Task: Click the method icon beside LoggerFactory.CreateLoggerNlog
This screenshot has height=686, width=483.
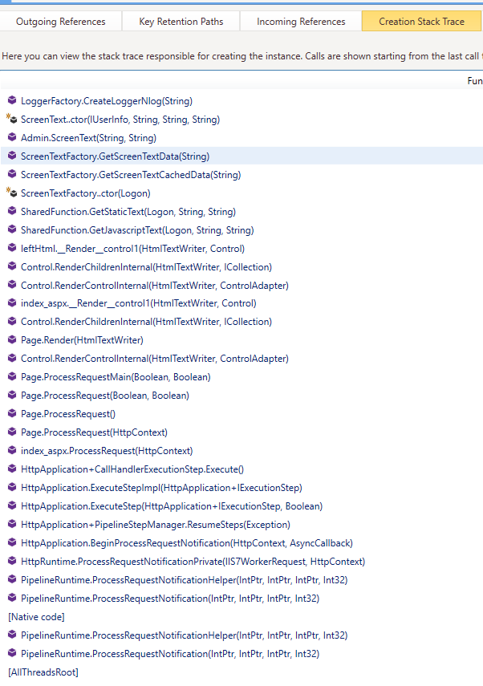Action: (12, 100)
